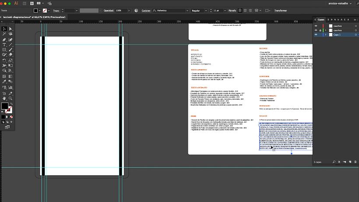This screenshot has height=202, width=359.
Task: Expand the Capa 1 layer contents
Action: pyautogui.click(x=326, y=35)
